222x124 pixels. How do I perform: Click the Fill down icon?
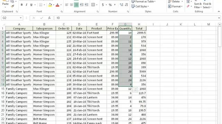coord(188,1)
